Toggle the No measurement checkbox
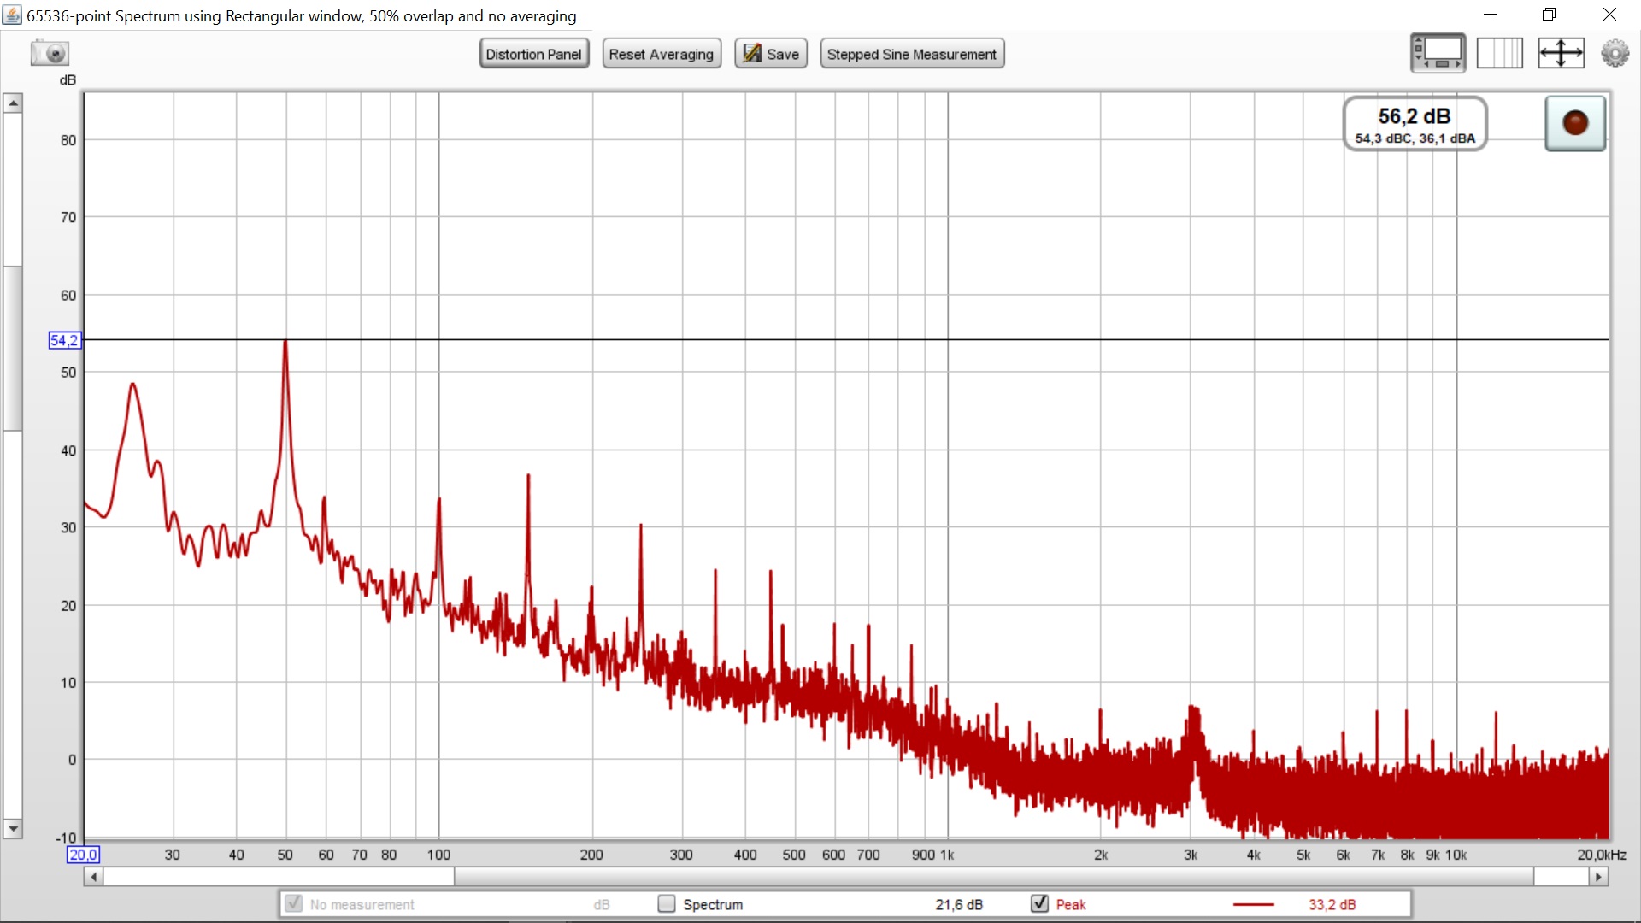 click(x=293, y=903)
